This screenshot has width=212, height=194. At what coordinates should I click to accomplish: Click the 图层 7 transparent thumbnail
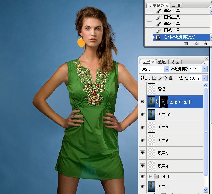click(x=151, y=127)
